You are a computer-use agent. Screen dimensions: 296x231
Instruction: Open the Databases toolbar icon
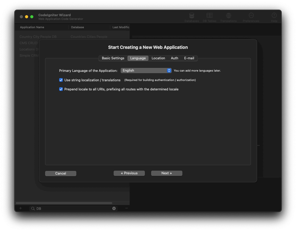click(192, 16)
